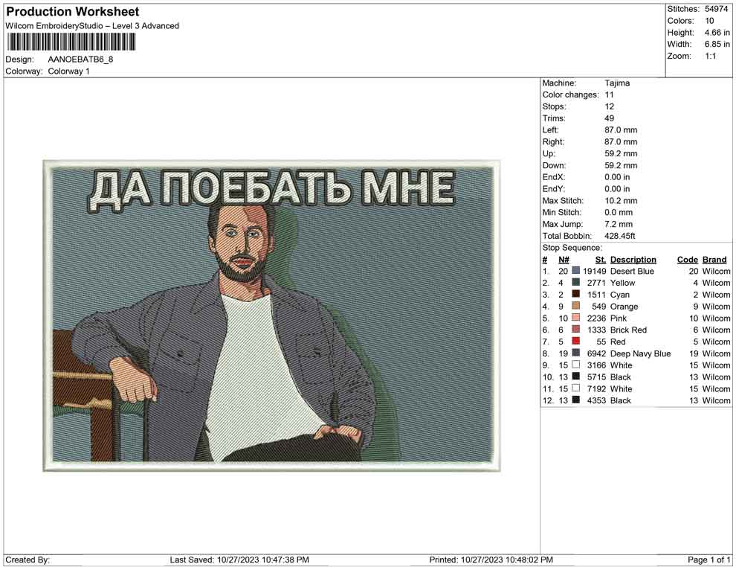Image resolution: width=736 pixels, height=567 pixels.
Task: Click the Desert Blue color swatch
Action: click(x=576, y=271)
